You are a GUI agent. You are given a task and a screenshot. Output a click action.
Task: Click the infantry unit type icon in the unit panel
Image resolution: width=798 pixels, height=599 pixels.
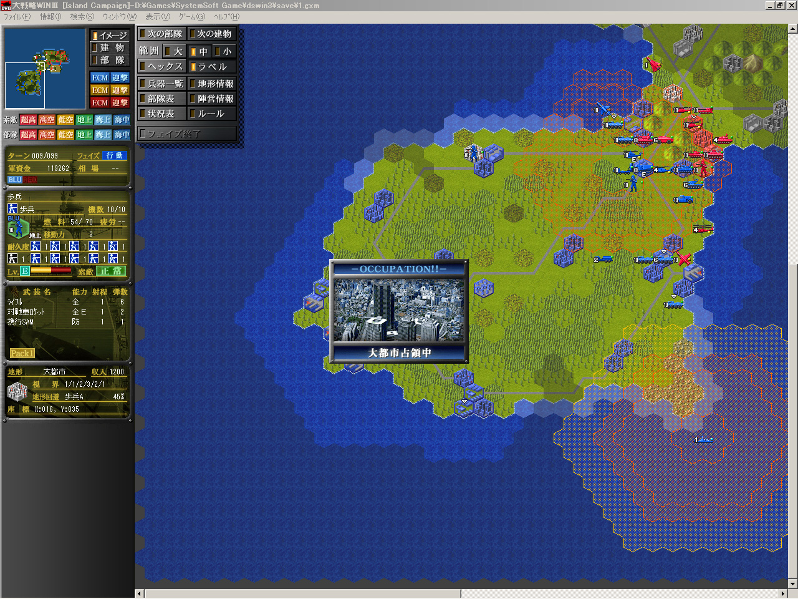[x=12, y=209]
